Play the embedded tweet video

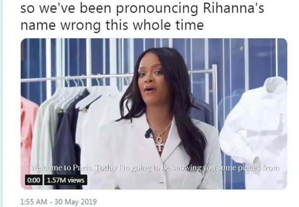(154, 114)
